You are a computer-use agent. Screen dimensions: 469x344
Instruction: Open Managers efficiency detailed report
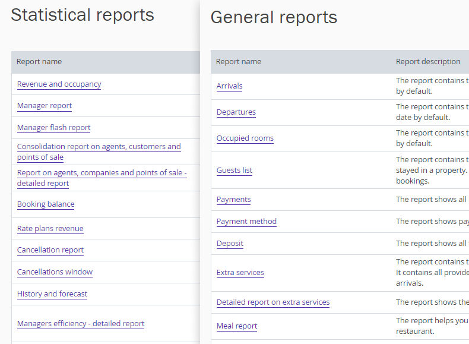81,324
